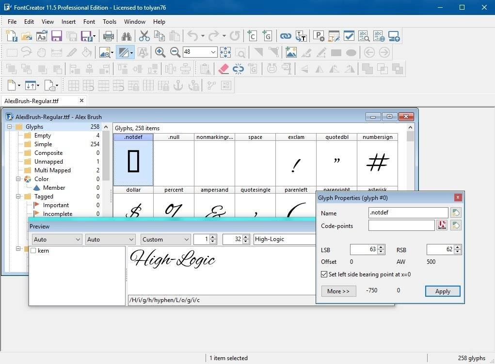Click the More >> button
This screenshot has height=364, width=495.
click(338, 291)
